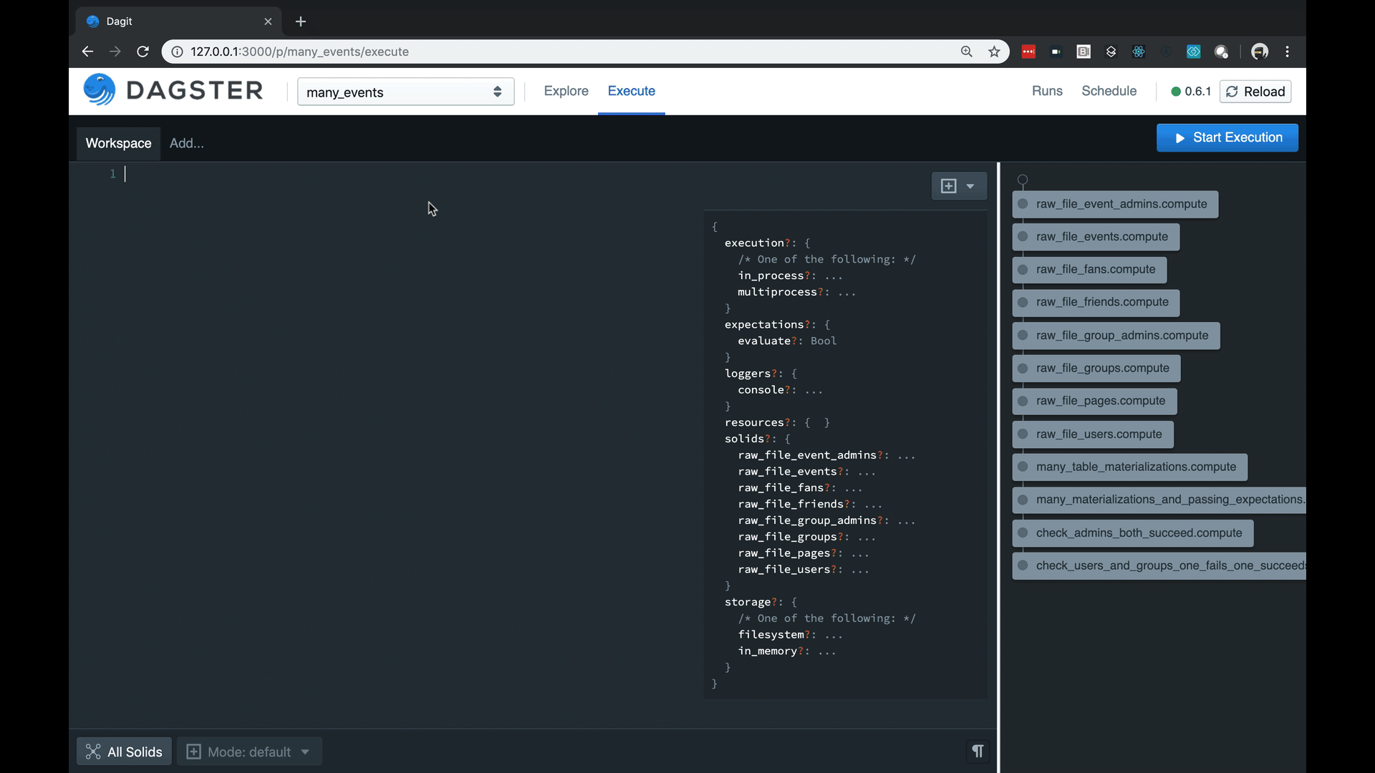This screenshot has width=1375, height=773.
Task: Choose the raw_file_users.compute step
Action: [1093, 434]
